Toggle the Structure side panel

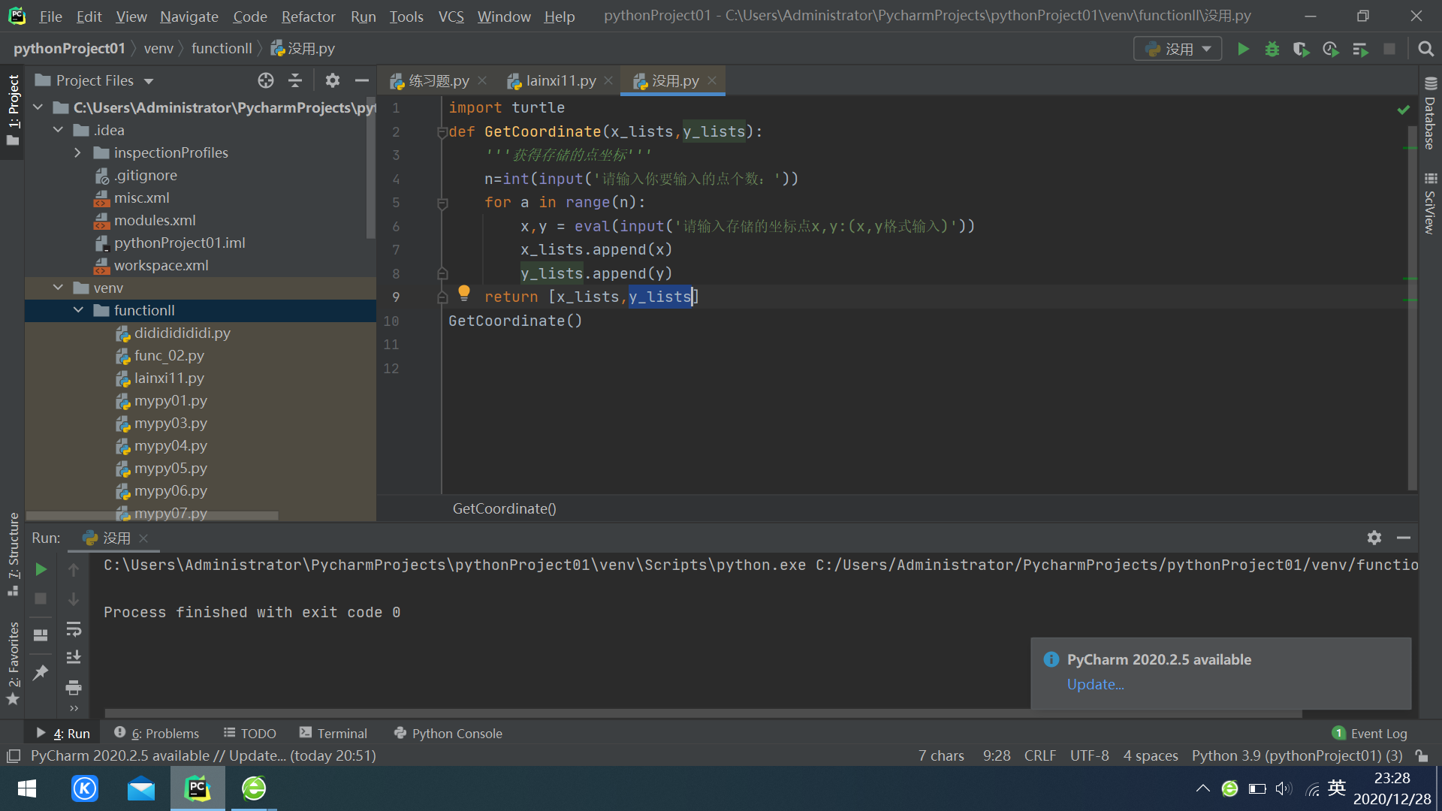point(13,554)
